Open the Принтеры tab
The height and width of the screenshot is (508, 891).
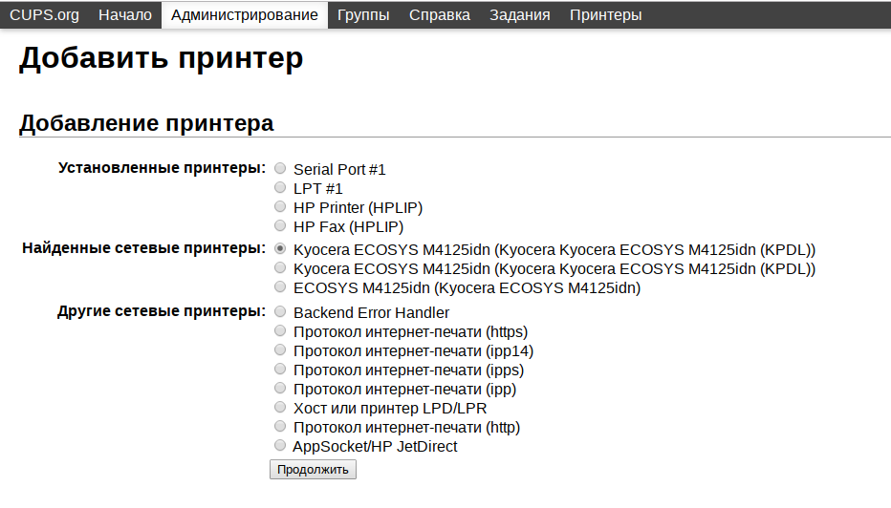click(606, 14)
